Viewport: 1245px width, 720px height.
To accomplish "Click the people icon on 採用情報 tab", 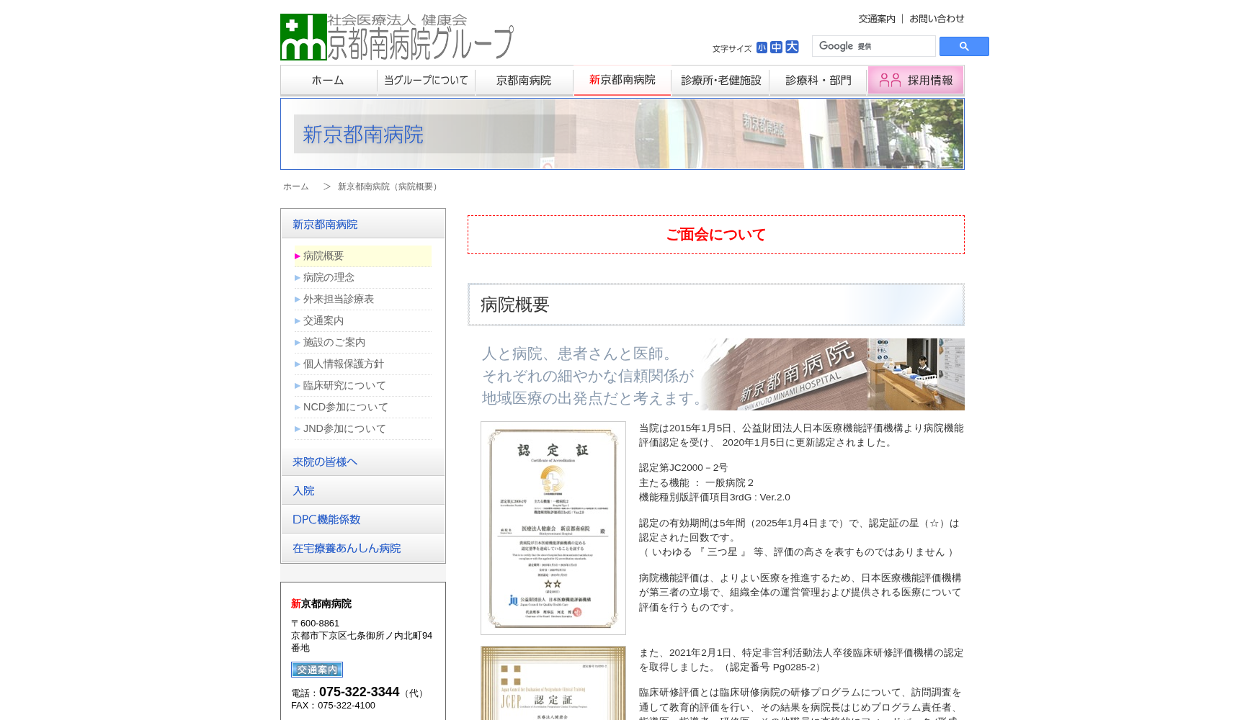I will [x=888, y=80].
